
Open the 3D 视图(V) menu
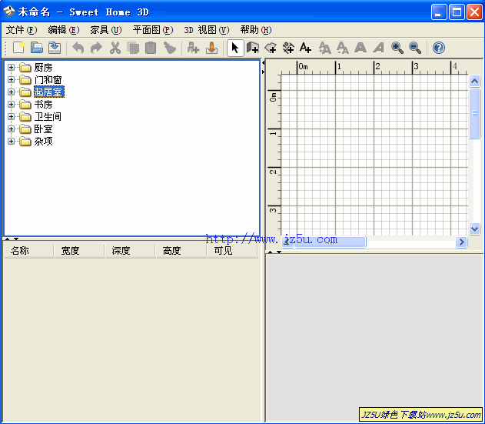click(207, 30)
